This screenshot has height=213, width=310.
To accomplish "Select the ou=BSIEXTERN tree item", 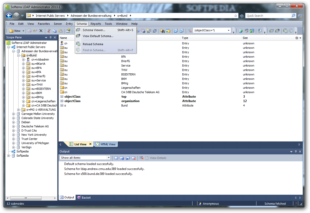I will (x=41, y=89).
